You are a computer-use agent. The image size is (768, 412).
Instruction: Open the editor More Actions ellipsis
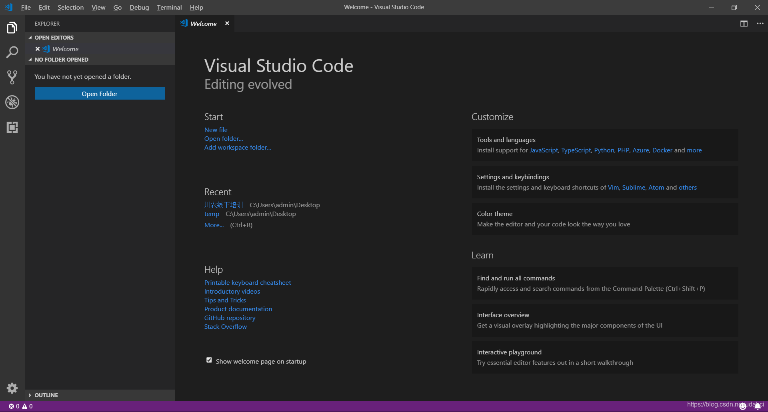[x=760, y=24]
